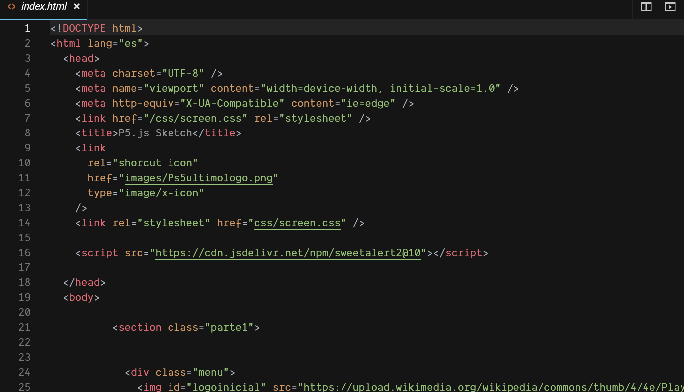Open the css/screen.css link on line 14

click(297, 223)
